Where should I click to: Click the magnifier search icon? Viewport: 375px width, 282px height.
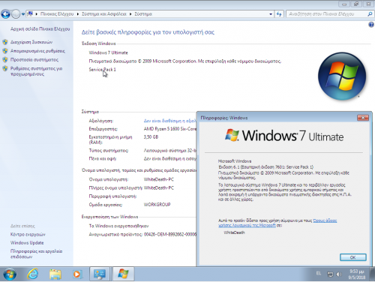point(370,14)
